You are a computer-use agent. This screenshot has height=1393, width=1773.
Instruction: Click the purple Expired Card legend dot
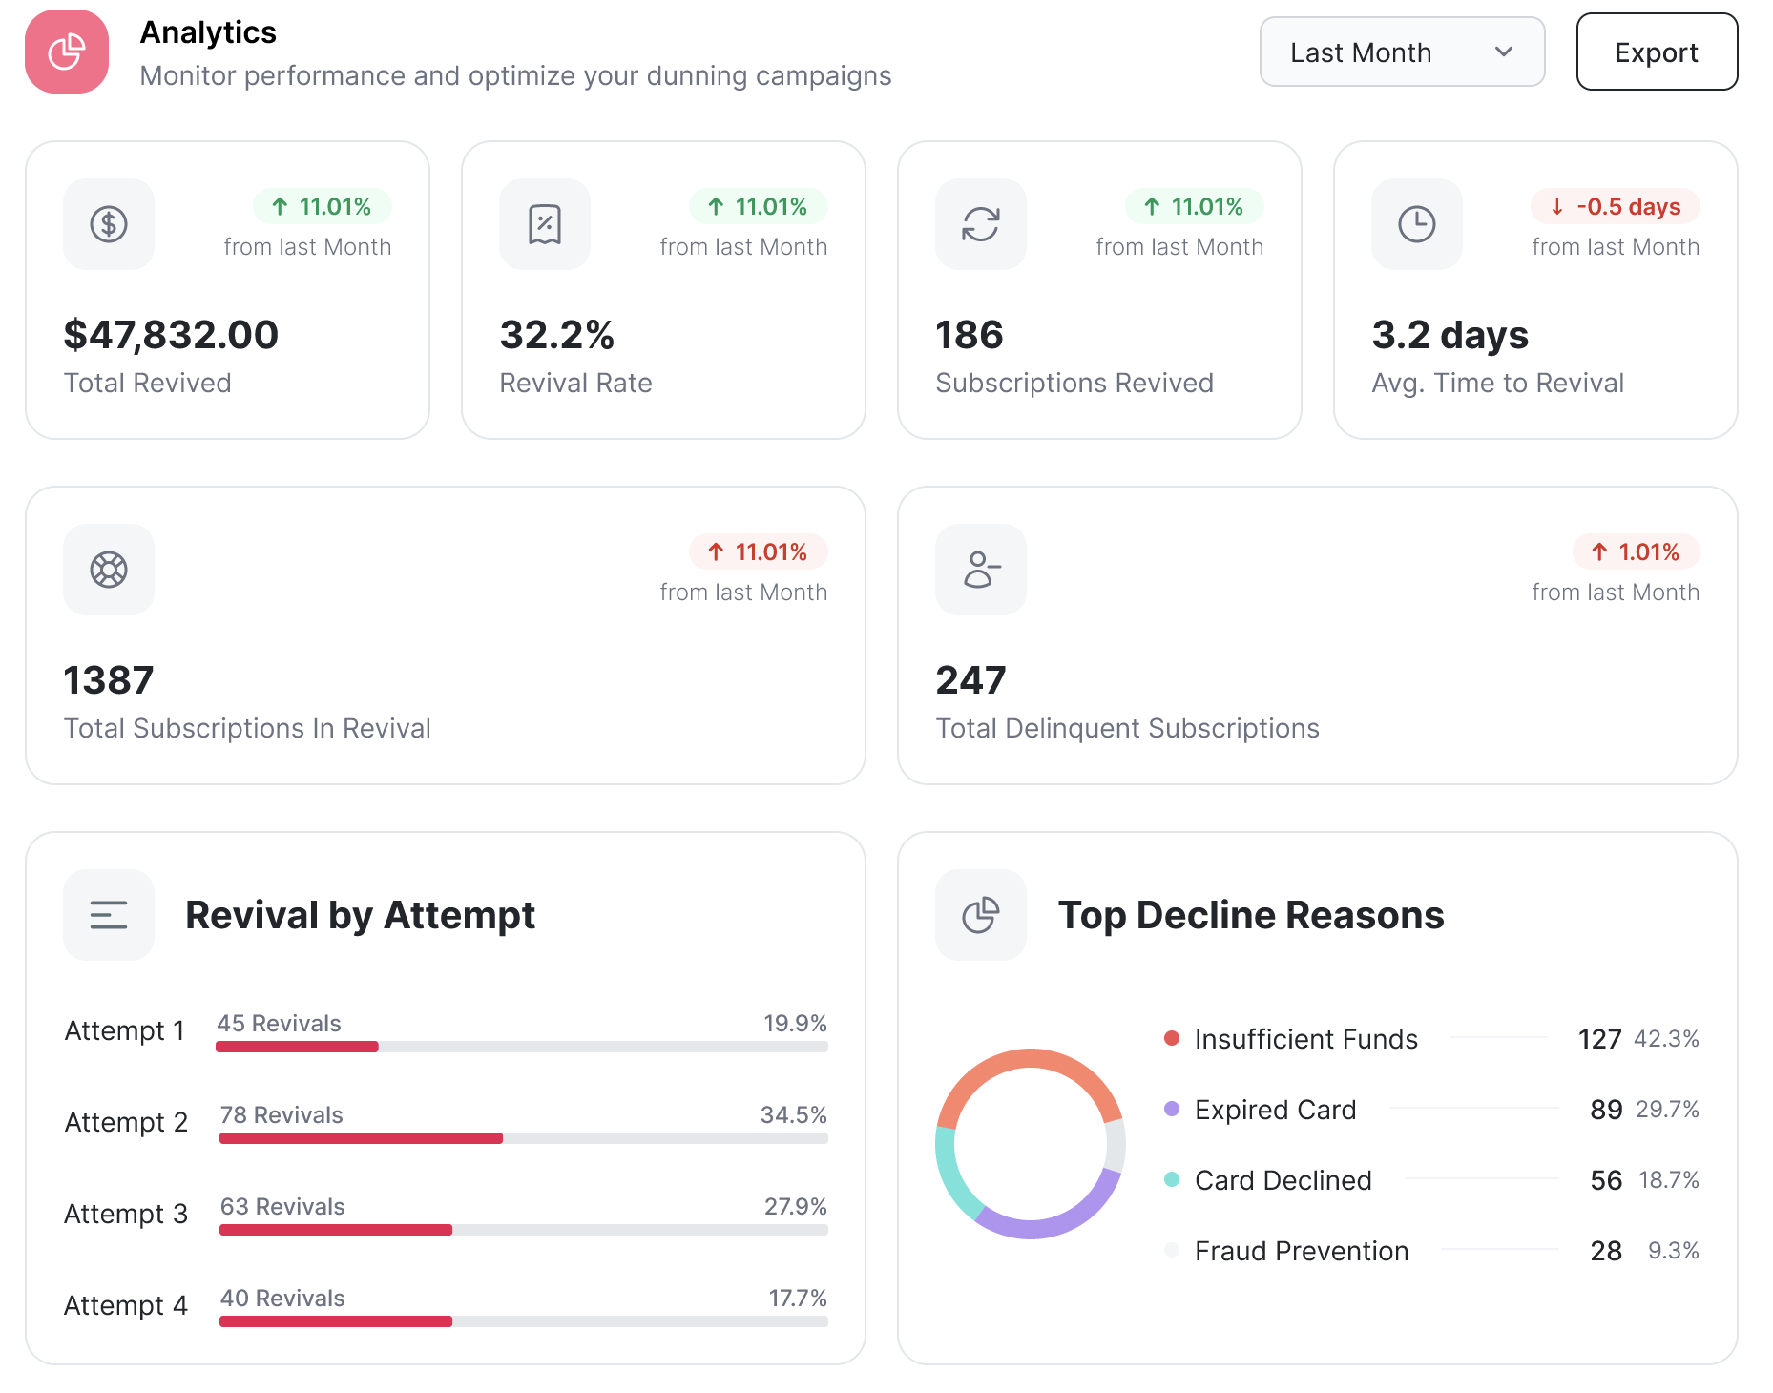[x=1172, y=1109]
